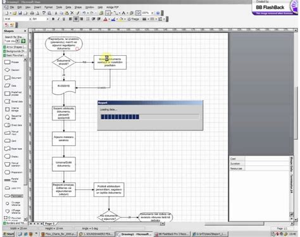Toggle the Pointer tool button

click(108, 13)
